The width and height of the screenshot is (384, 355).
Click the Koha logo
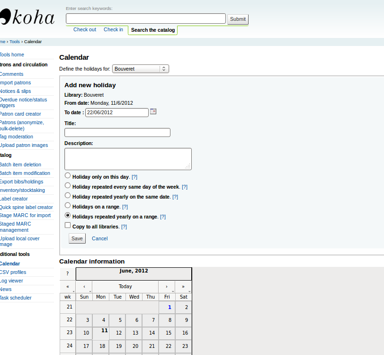tap(27, 18)
